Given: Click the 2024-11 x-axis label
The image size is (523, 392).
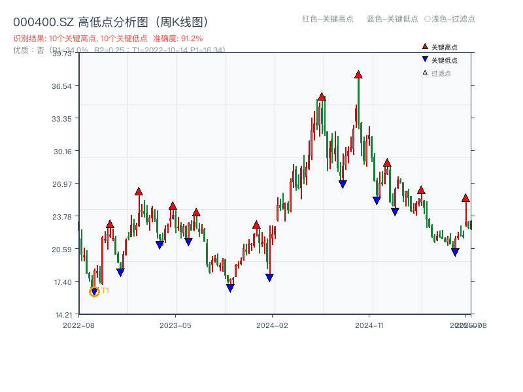Looking at the screenshot, I should 369,325.
